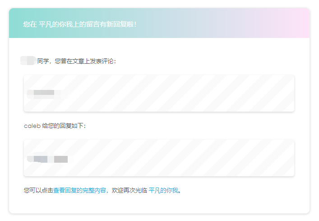Click the caleb replier name
The image size is (319, 221).
point(32,126)
